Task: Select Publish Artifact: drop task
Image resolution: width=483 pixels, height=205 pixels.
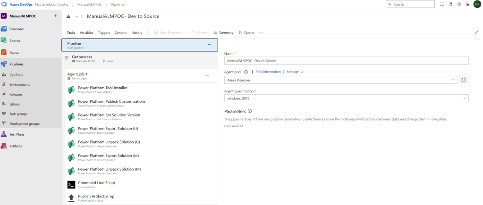Action: (x=141, y=197)
